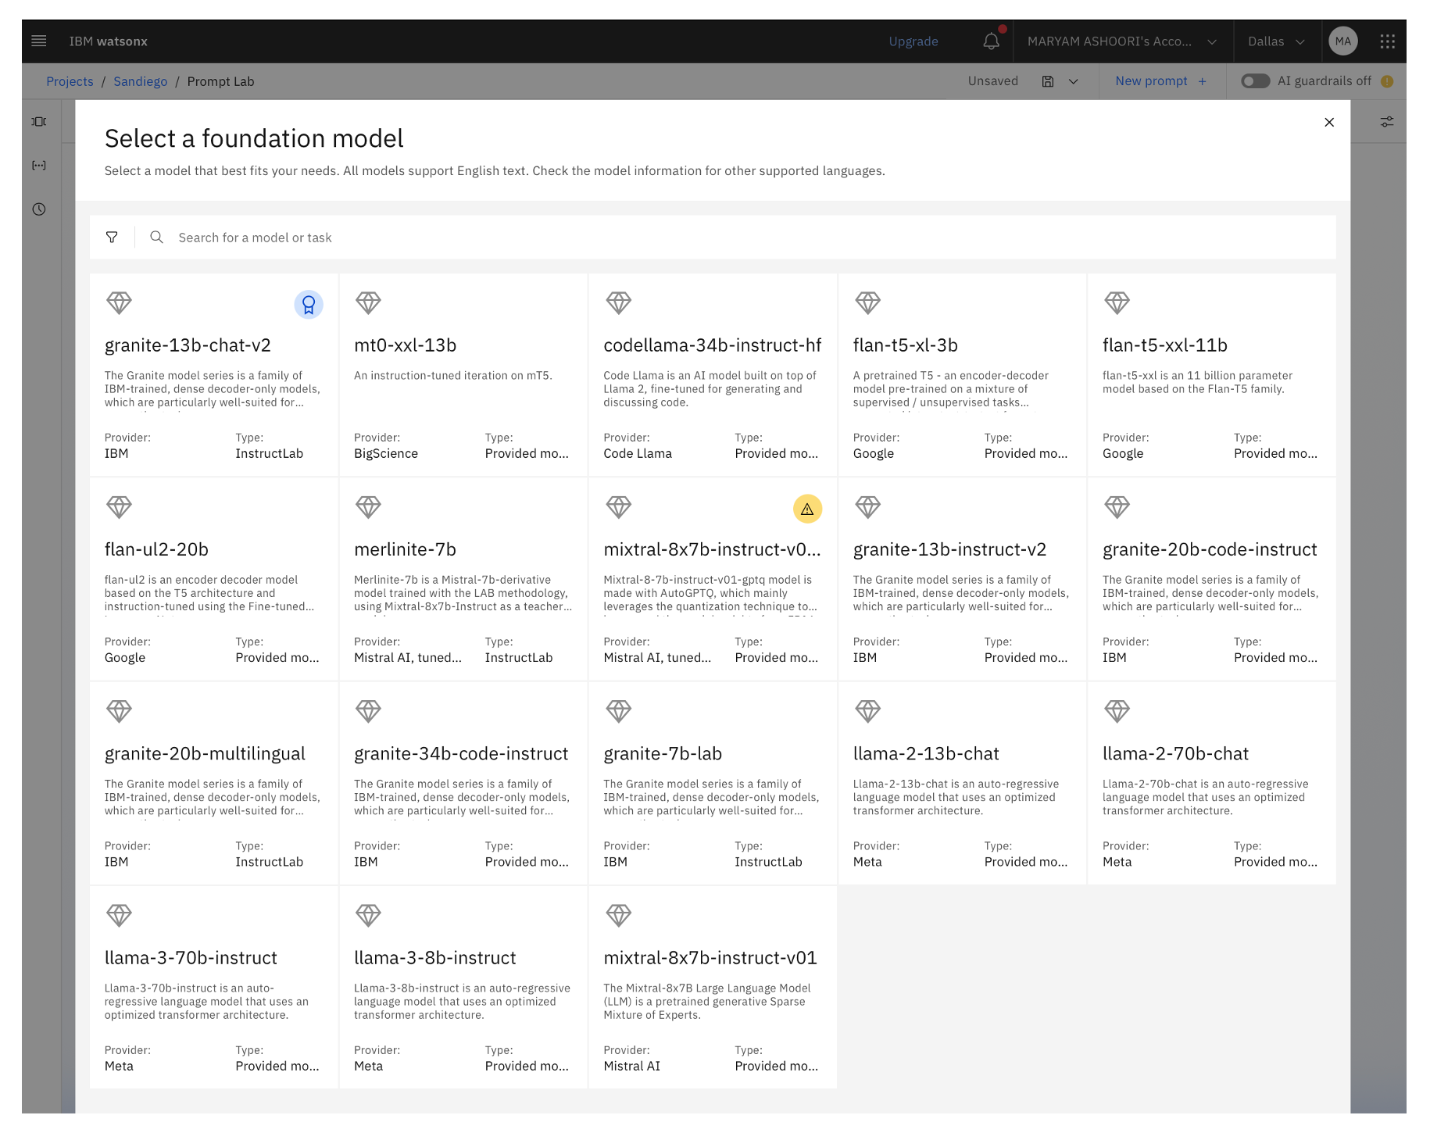Open the Dallas region dropdown

tap(1274, 41)
